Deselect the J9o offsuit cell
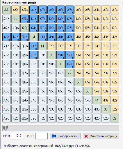The width and height of the screenshot is (123, 149). 33,55
